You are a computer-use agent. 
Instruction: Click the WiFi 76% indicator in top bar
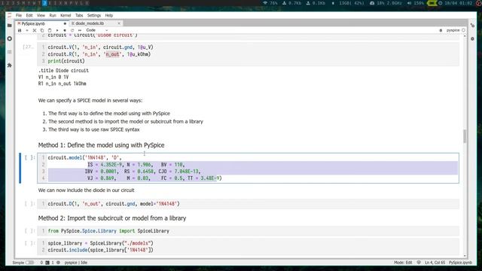[x=270, y=3]
